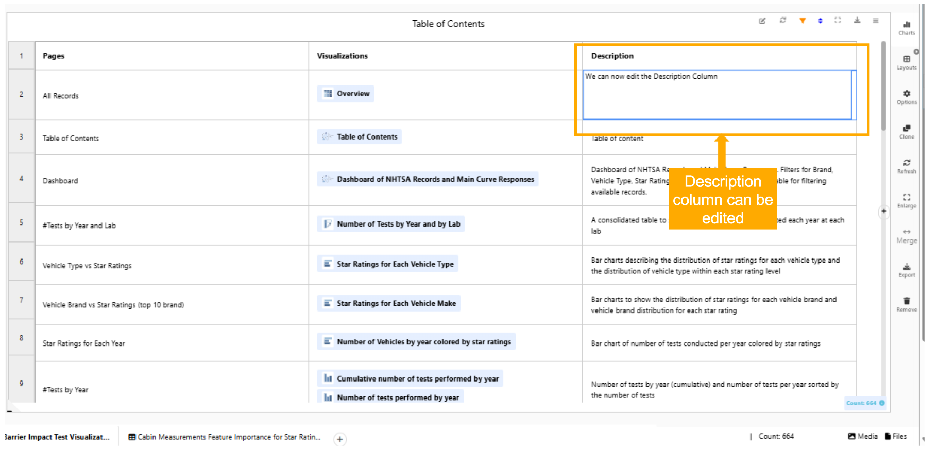Screen dimensions: 938x467
Task: Click the plus button on the table's right edge
Action: pyautogui.click(x=884, y=211)
